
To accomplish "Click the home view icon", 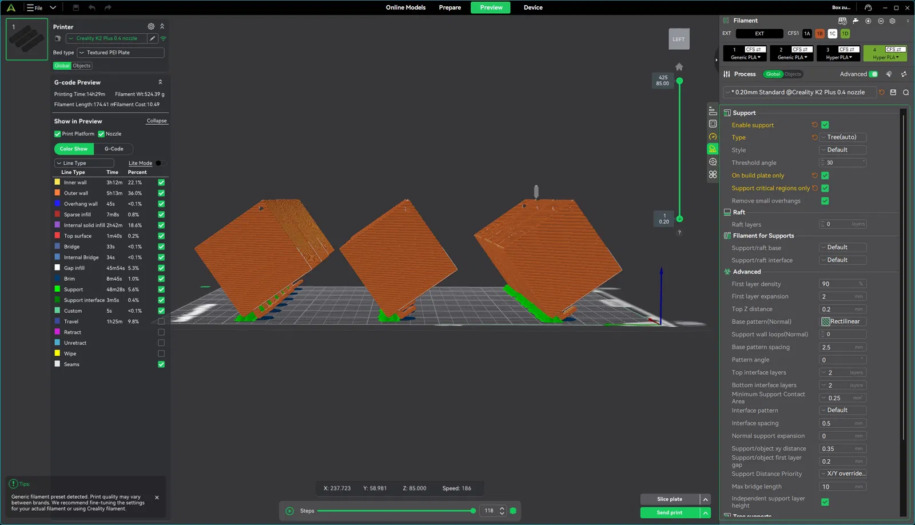I will 679,67.
